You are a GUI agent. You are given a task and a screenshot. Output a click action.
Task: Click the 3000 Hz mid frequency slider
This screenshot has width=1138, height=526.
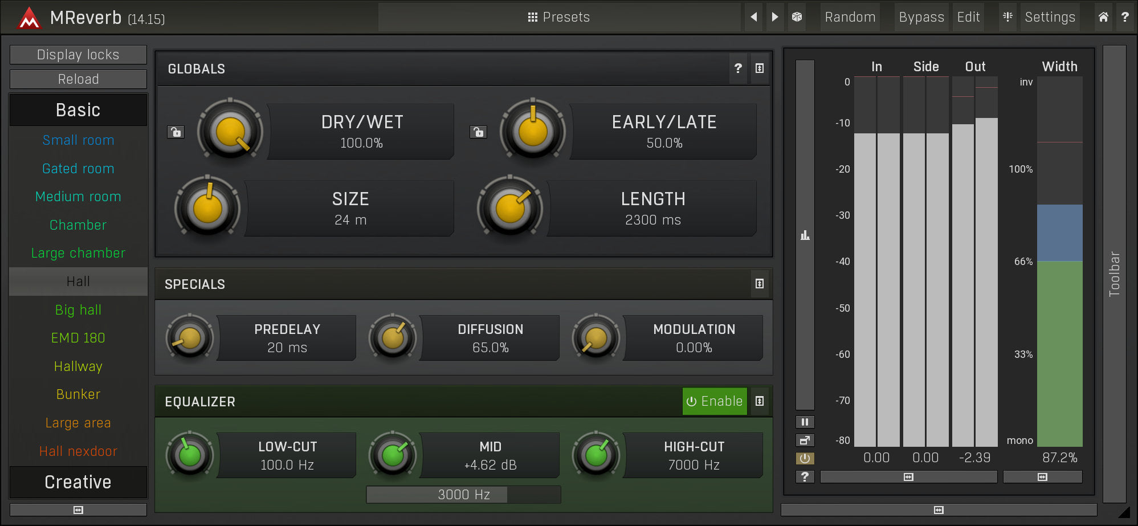[x=463, y=495]
